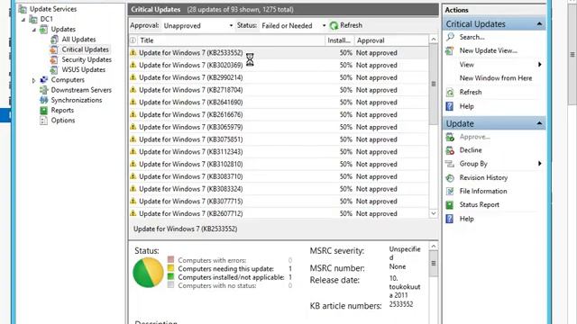Expand the View submenu arrow
Image resolution: width=577 pixels, height=324 pixels.
coord(540,65)
